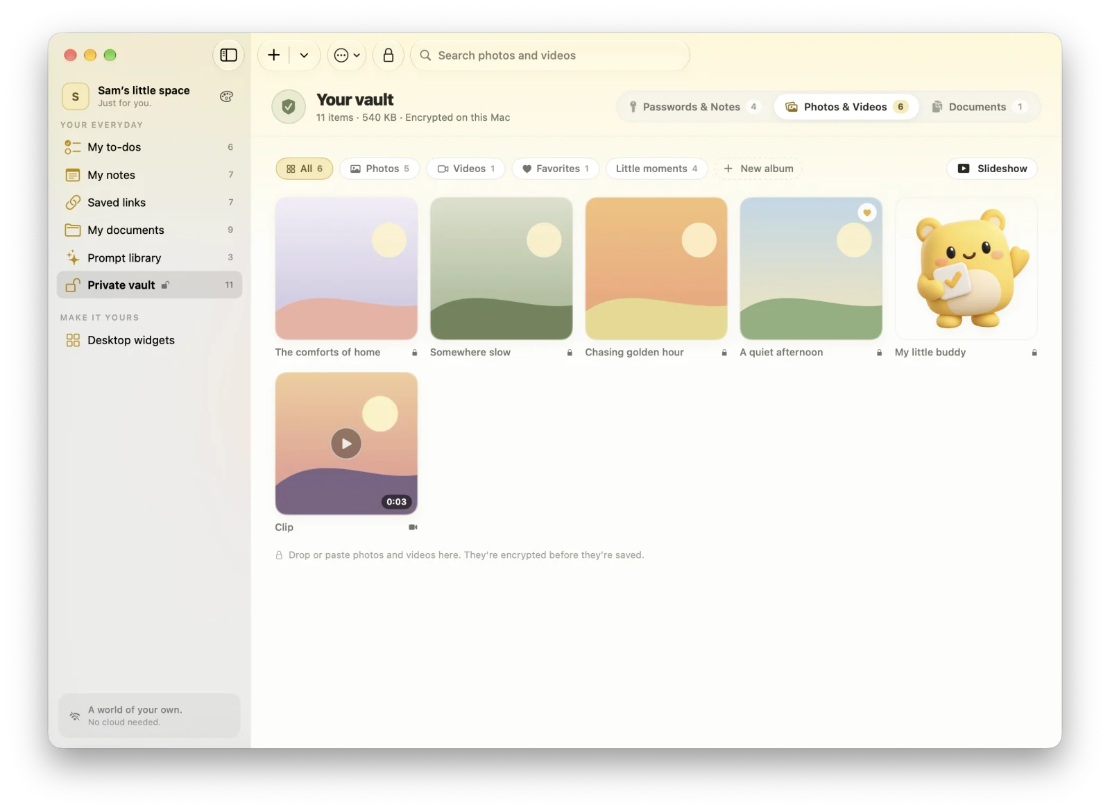
Task: Click 'A world of your own.' banner
Action: pyautogui.click(x=149, y=716)
